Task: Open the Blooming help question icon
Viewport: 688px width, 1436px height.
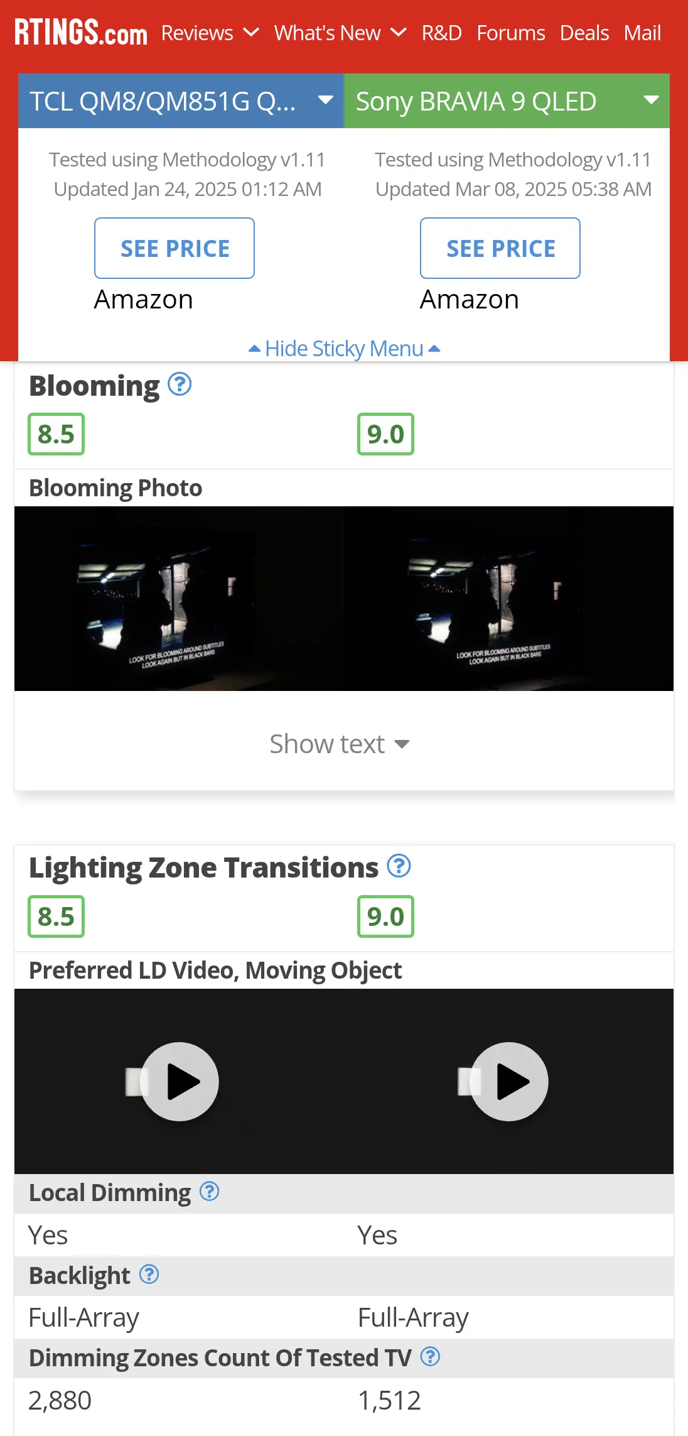Action: (x=180, y=384)
